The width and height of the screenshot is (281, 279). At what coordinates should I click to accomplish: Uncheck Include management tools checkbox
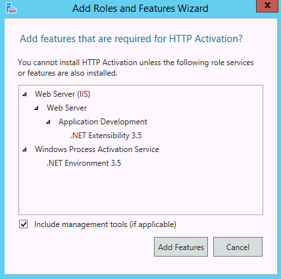(x=23, y=224)
